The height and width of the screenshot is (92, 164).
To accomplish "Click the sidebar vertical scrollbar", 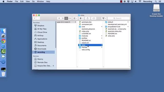I will point(56,35).
